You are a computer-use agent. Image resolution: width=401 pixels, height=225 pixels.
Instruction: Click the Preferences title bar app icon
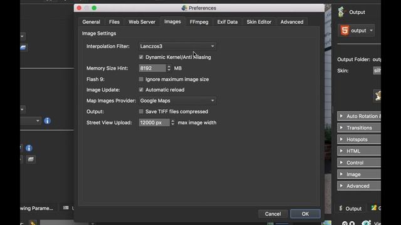[184, 8]
